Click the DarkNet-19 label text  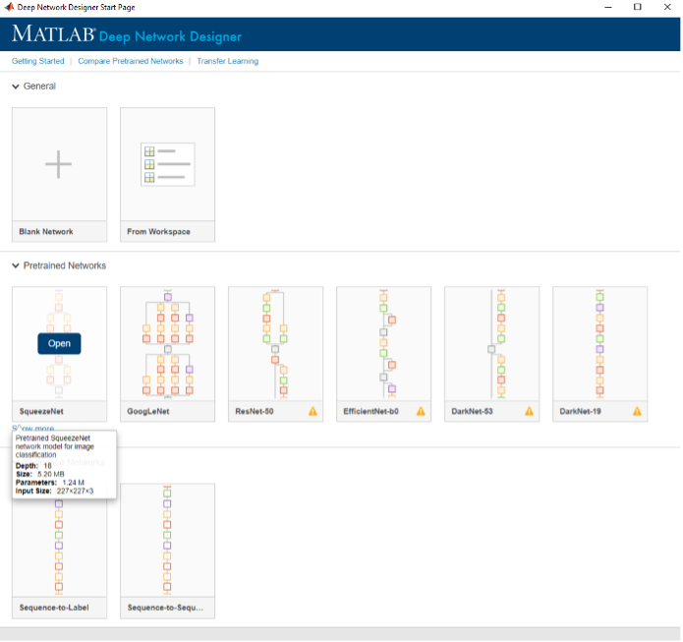pos(580,411)
